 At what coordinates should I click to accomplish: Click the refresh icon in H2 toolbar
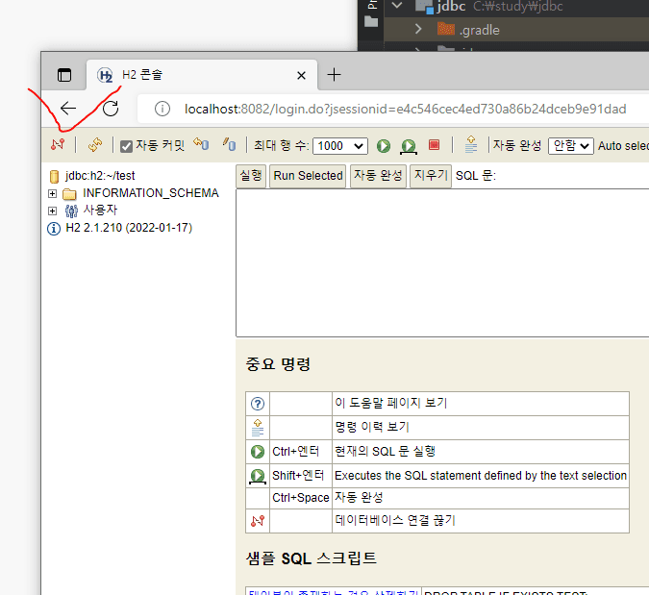[x=94, y=145]
